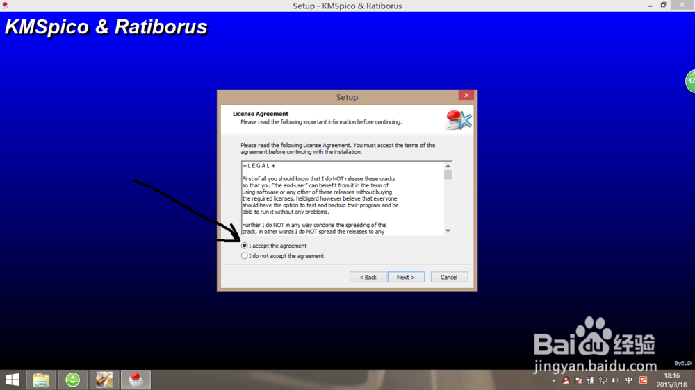
Task: Restore the main setup window size
Action: [664, 6]
